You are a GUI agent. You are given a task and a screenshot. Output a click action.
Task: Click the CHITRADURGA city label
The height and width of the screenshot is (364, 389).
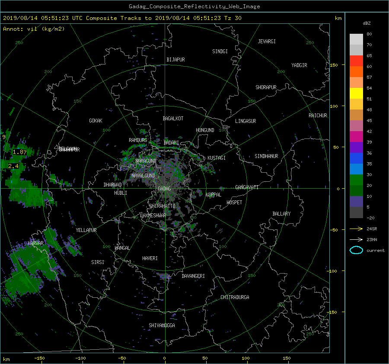click(235, 297)
